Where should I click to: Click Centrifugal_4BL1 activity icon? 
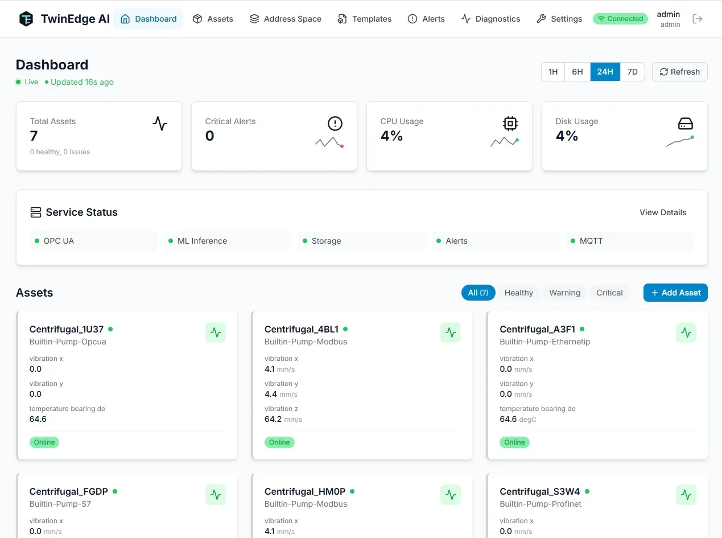[451, 332]
